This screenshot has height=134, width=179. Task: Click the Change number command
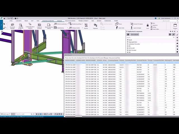point(74,28)
